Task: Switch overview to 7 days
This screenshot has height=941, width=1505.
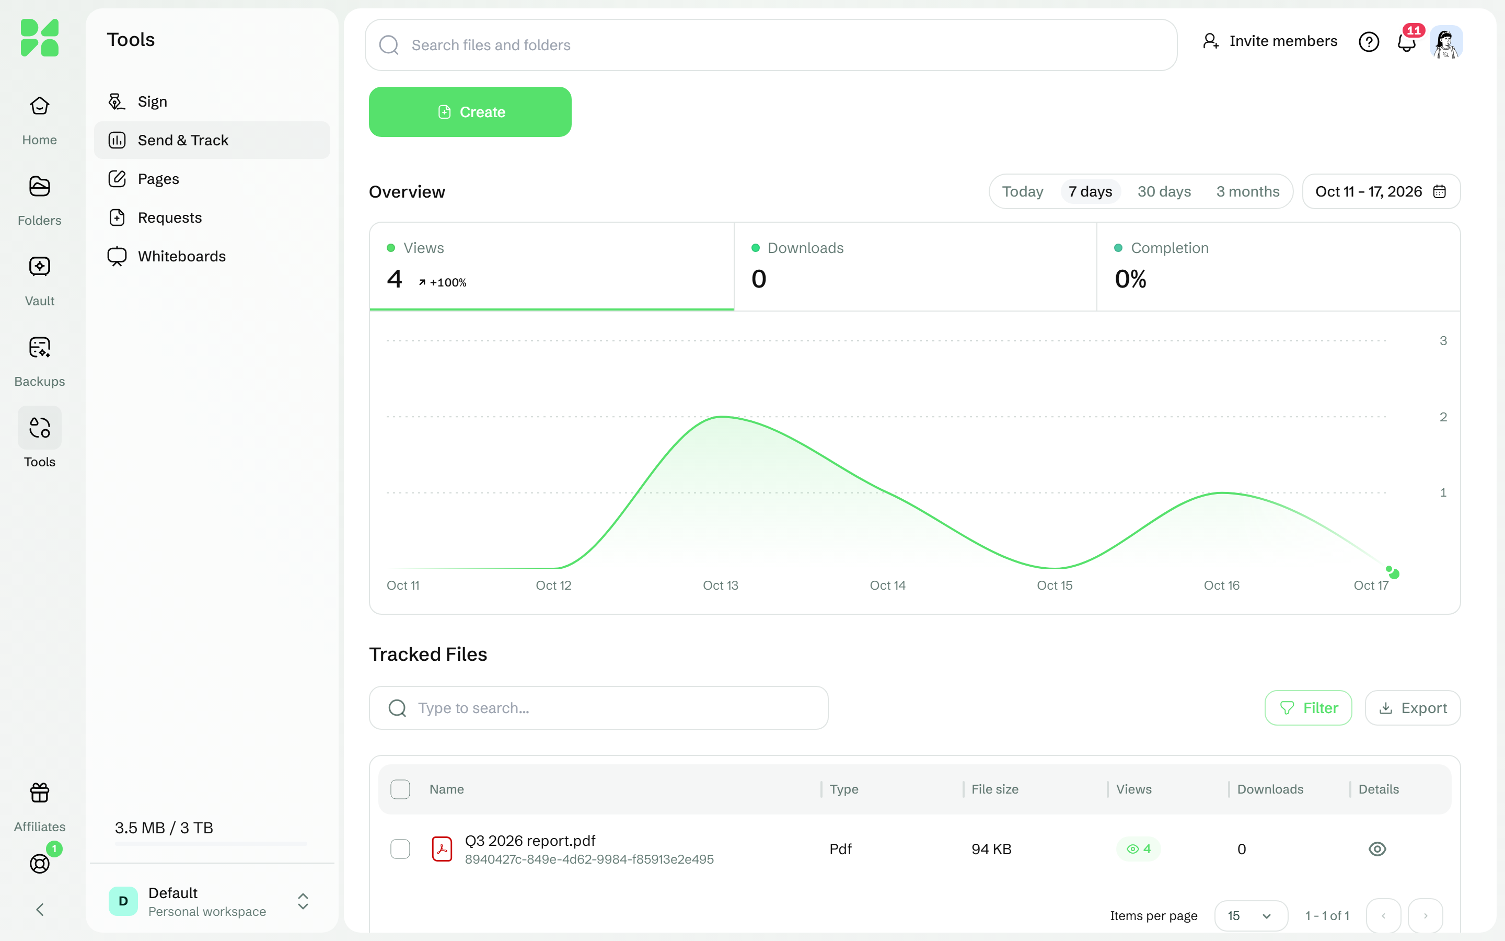Action: click(x=1090, y=191)
